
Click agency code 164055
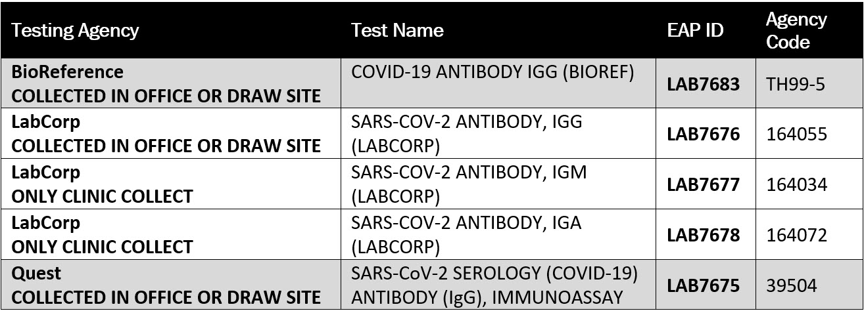pos(796,134)
